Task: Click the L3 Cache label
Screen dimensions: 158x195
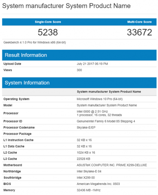Action: tap(10, 159)
